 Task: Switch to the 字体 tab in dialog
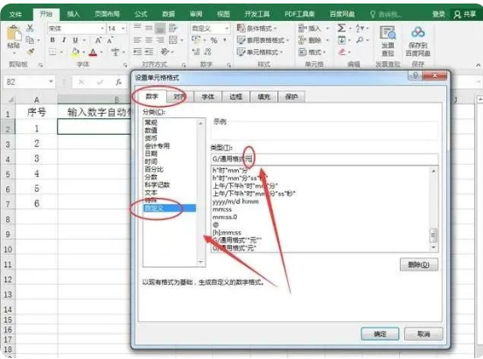coord(208,97)
